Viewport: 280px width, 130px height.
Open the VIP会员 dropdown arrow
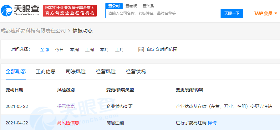click(x=276, y=13)
